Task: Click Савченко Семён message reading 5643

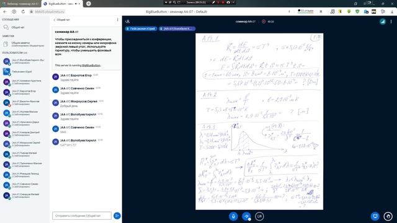Action: [x=63, y=132]
